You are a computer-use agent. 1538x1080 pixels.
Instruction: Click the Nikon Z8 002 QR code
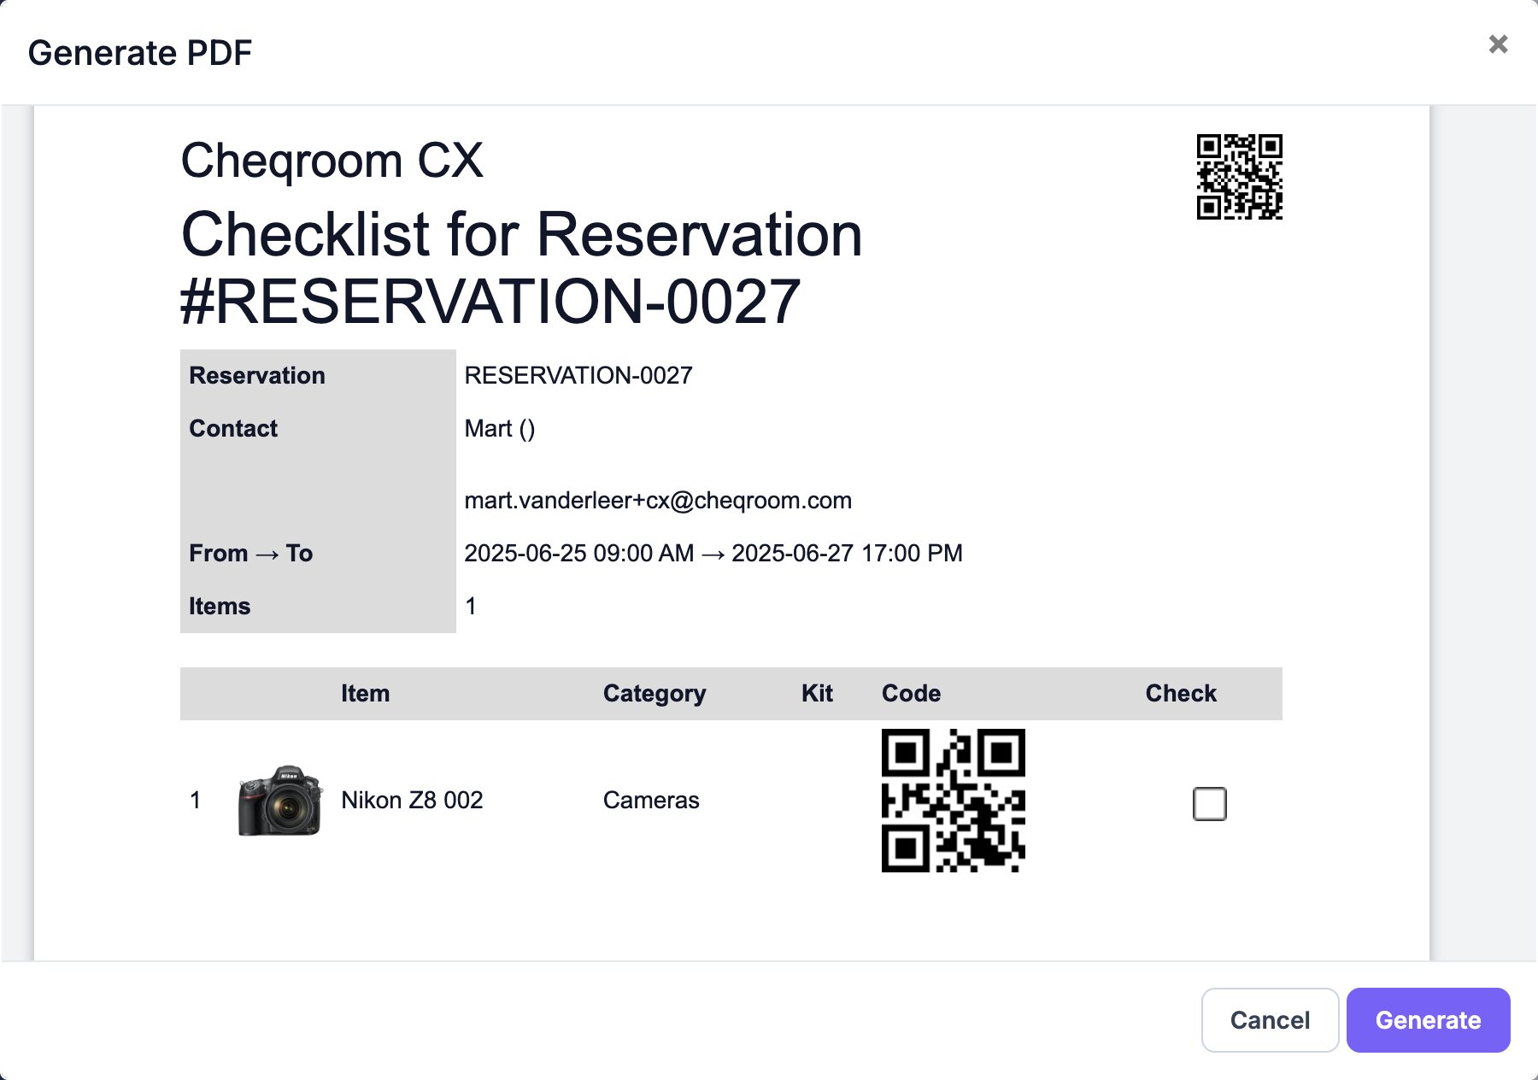(954, 801)
